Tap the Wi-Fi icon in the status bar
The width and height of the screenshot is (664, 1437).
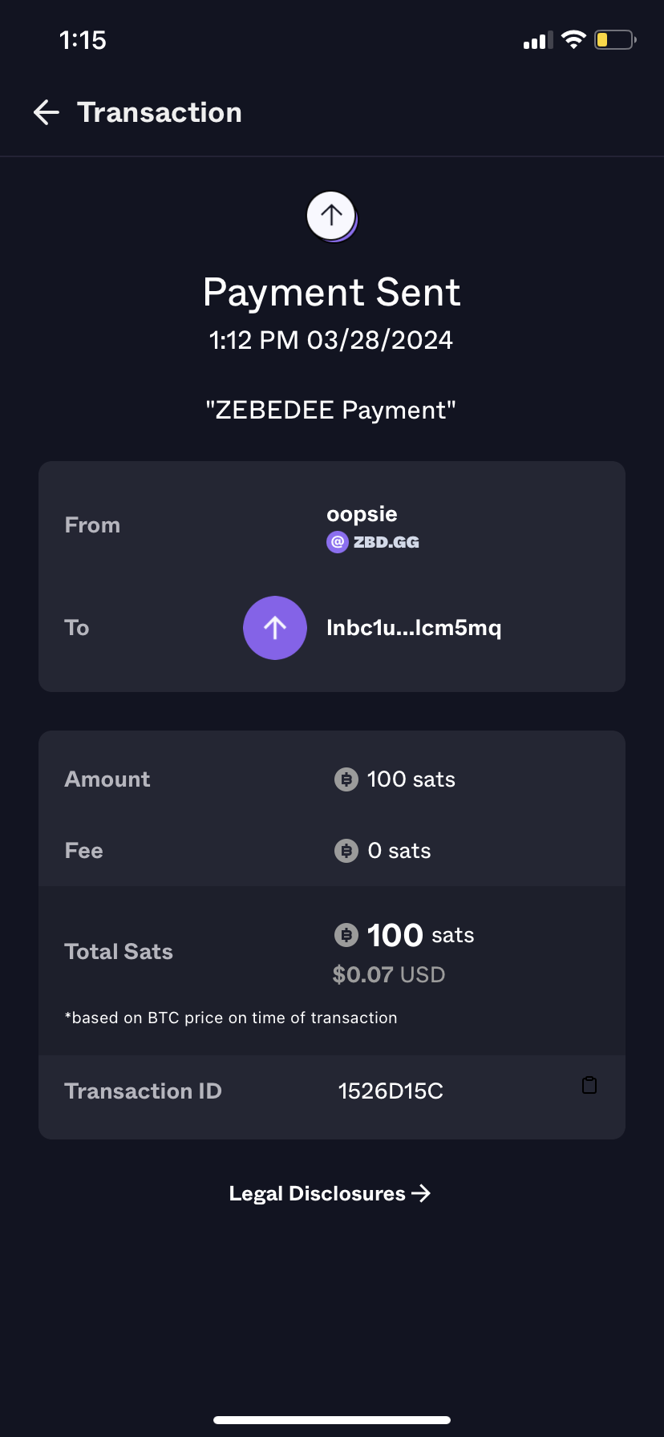[x=573, y=40]
